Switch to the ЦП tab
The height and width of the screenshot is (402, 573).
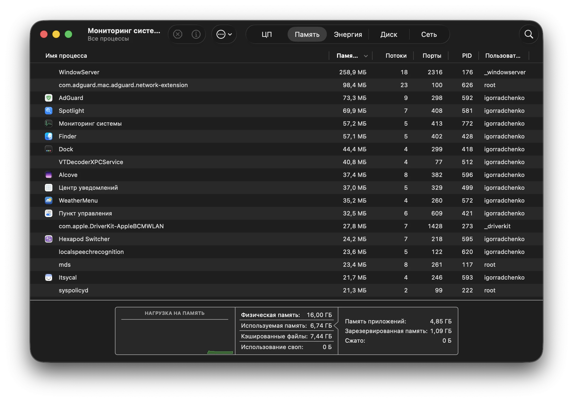pos(267,34)
